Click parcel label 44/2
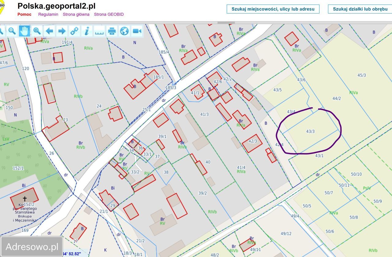Screen dimensions: 392x257 click(337, 98)
